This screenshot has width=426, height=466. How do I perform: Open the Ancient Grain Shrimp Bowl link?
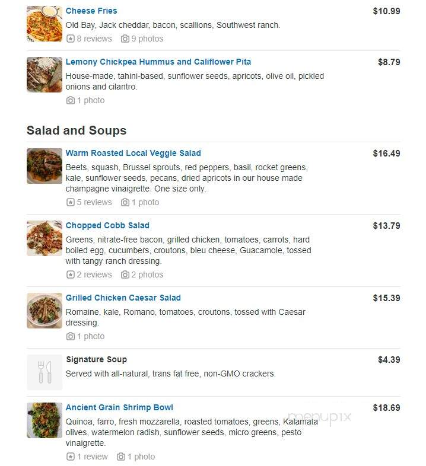coord(119,407)
